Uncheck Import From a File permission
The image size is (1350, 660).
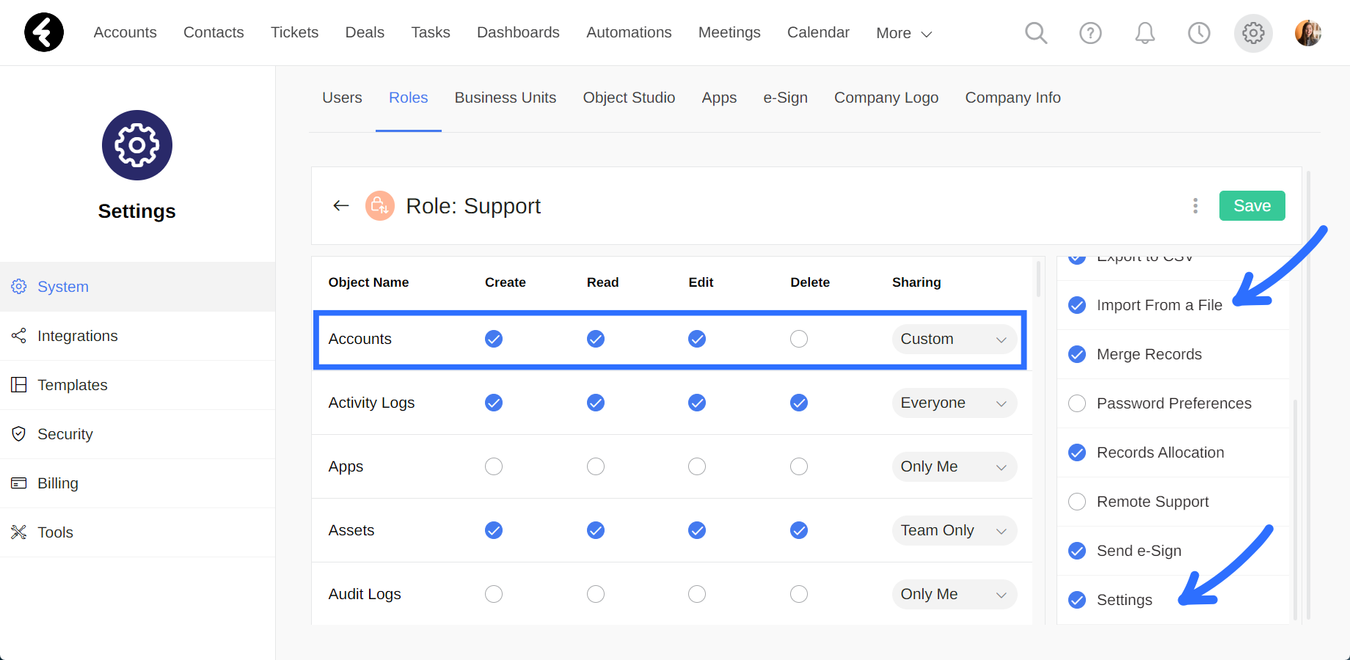[x=1077, y=305]
